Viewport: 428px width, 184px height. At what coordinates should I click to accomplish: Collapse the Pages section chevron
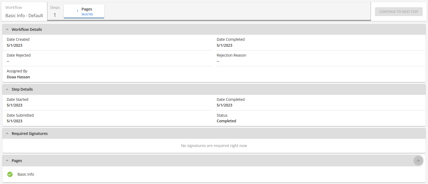click(x=7, y=161)
